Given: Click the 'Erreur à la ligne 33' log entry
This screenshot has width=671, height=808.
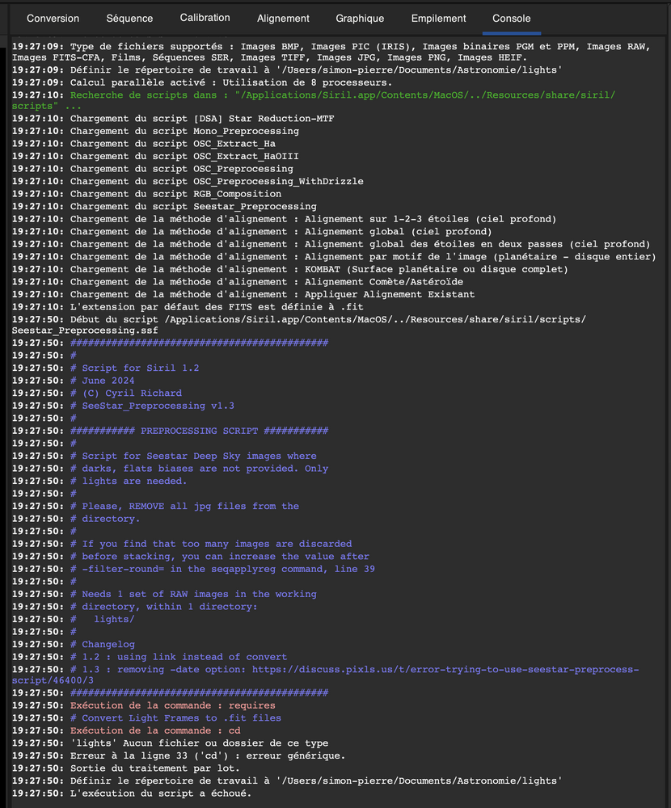Looking at the screenshot, I should 208,755.
